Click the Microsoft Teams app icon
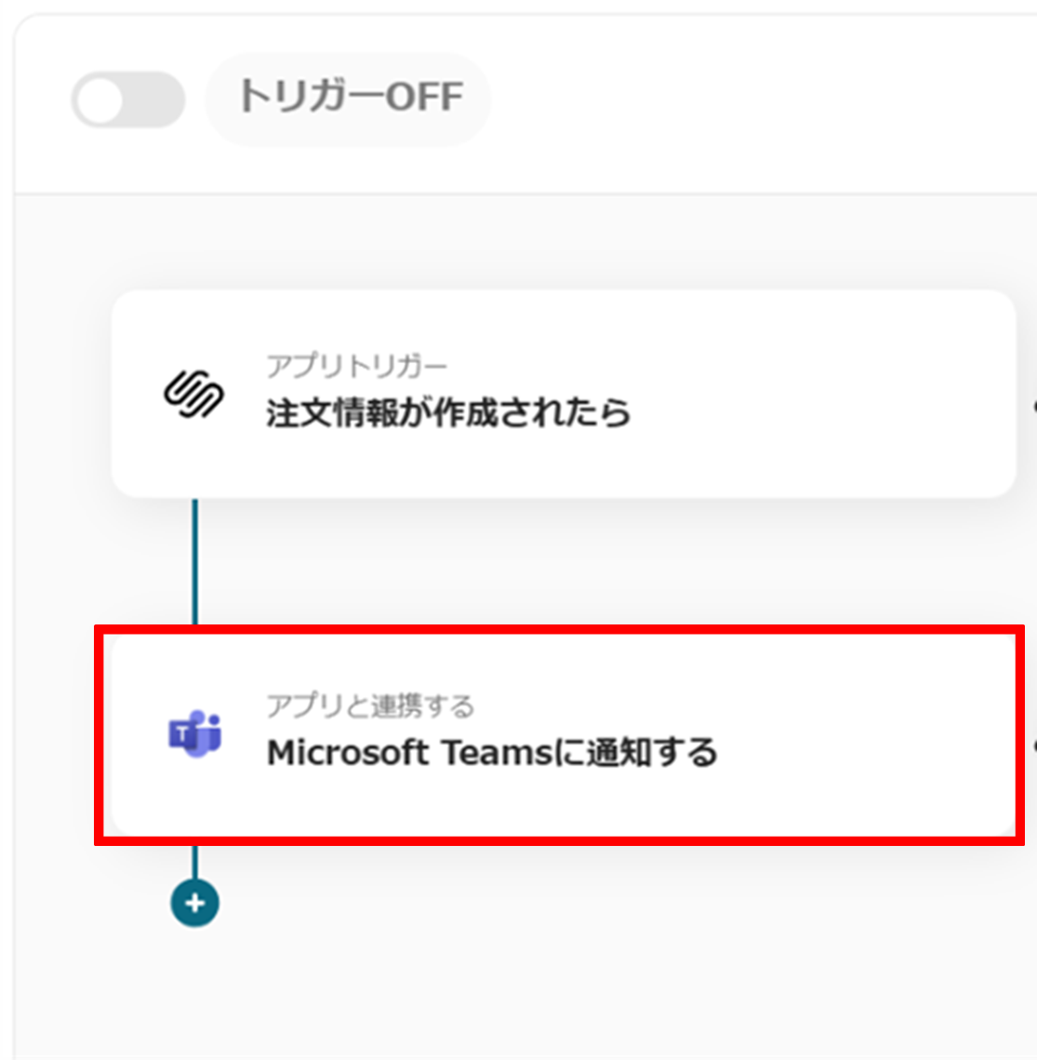The height and width of the screenshot is (1060, 1037). 194,733
